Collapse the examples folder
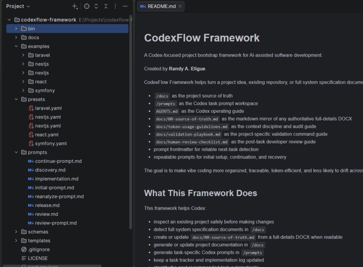Viewport: 363px width, 267px height. click(x=16, y=46)
